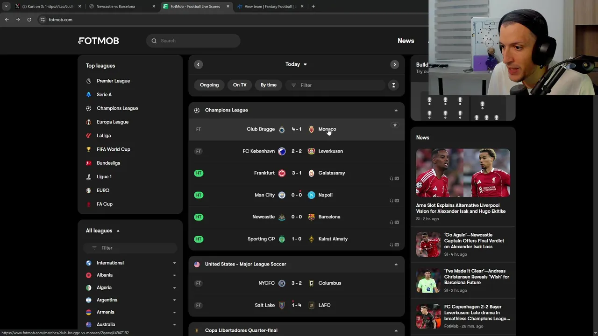Click the FotMob search input field

tap(193, 41)
